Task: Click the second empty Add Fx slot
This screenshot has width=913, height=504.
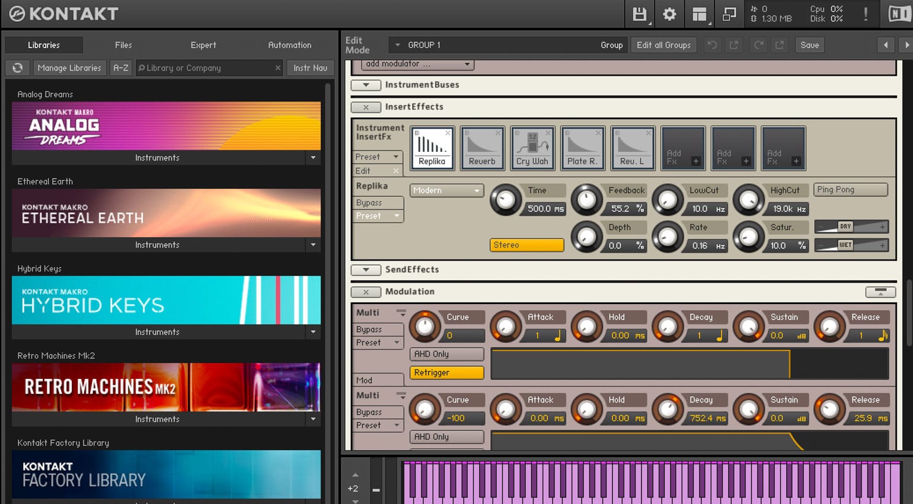Action: 733,148
